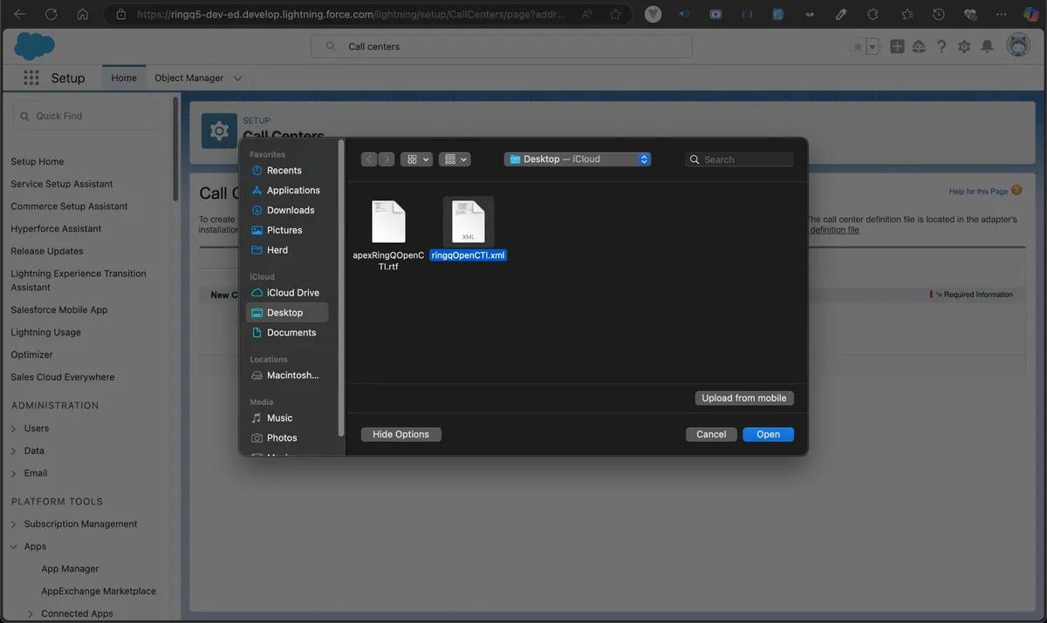Open Release Updates in sidebar

[x=47, y=251]
